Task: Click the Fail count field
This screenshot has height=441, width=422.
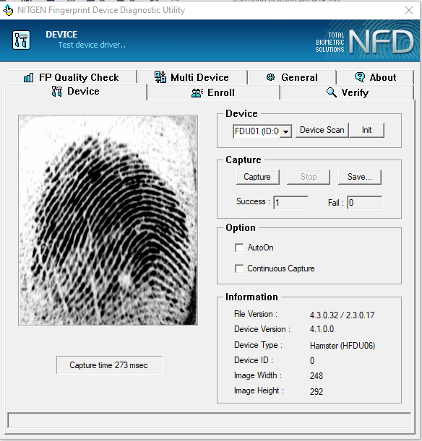Action: (x=365, y=203)
